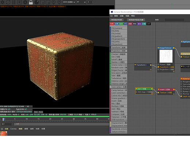Open the HDR color space dropdown
This screenshot has height=142, width=190.
[69, 2]
